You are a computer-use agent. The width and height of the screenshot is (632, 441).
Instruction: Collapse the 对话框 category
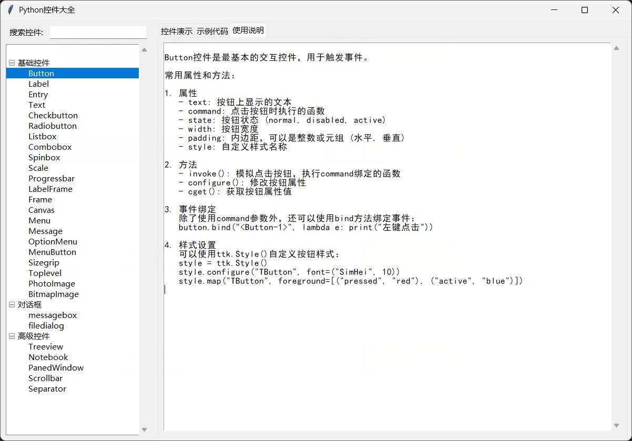coord(12,304)
